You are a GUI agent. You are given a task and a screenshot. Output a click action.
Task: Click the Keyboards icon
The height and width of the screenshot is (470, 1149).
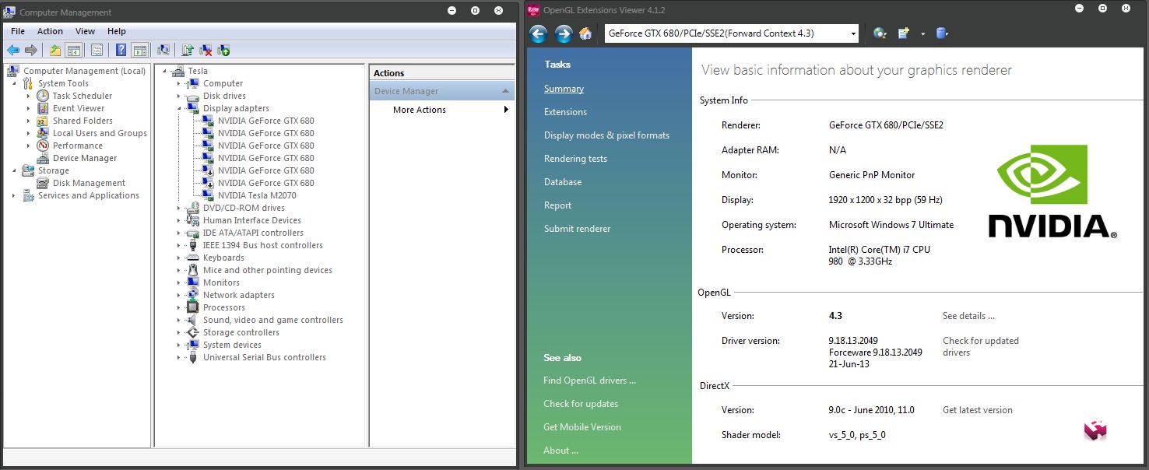(193, 258)
